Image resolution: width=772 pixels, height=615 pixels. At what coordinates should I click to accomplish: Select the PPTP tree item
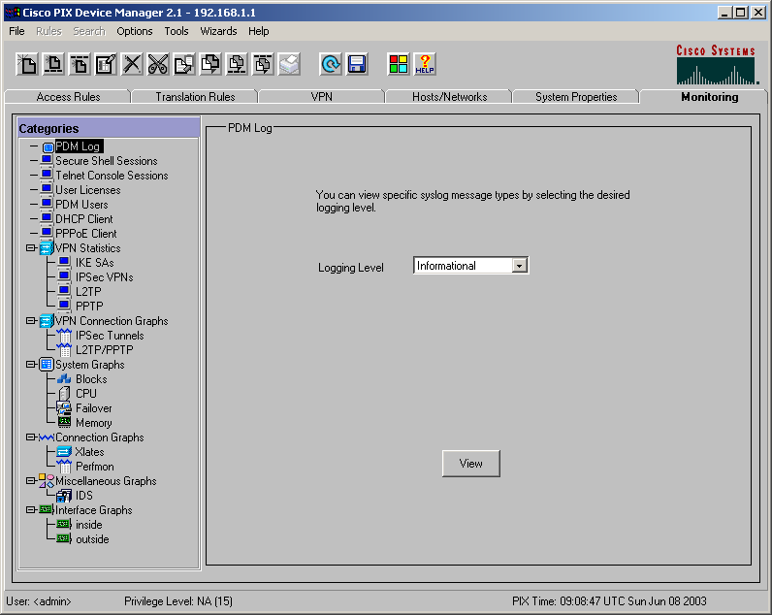[89, 307]
